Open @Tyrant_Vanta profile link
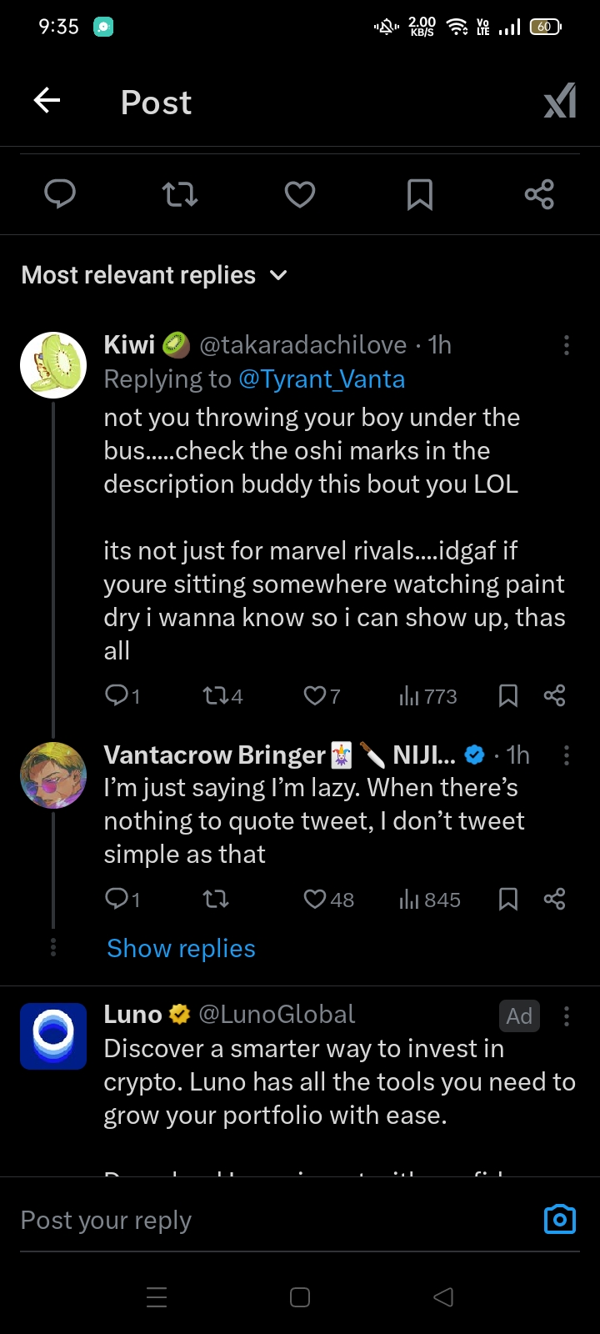Screen dimensions: 600x1334 (x=322, y=379)
